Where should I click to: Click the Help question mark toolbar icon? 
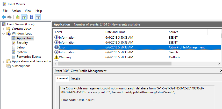point(32,17)
